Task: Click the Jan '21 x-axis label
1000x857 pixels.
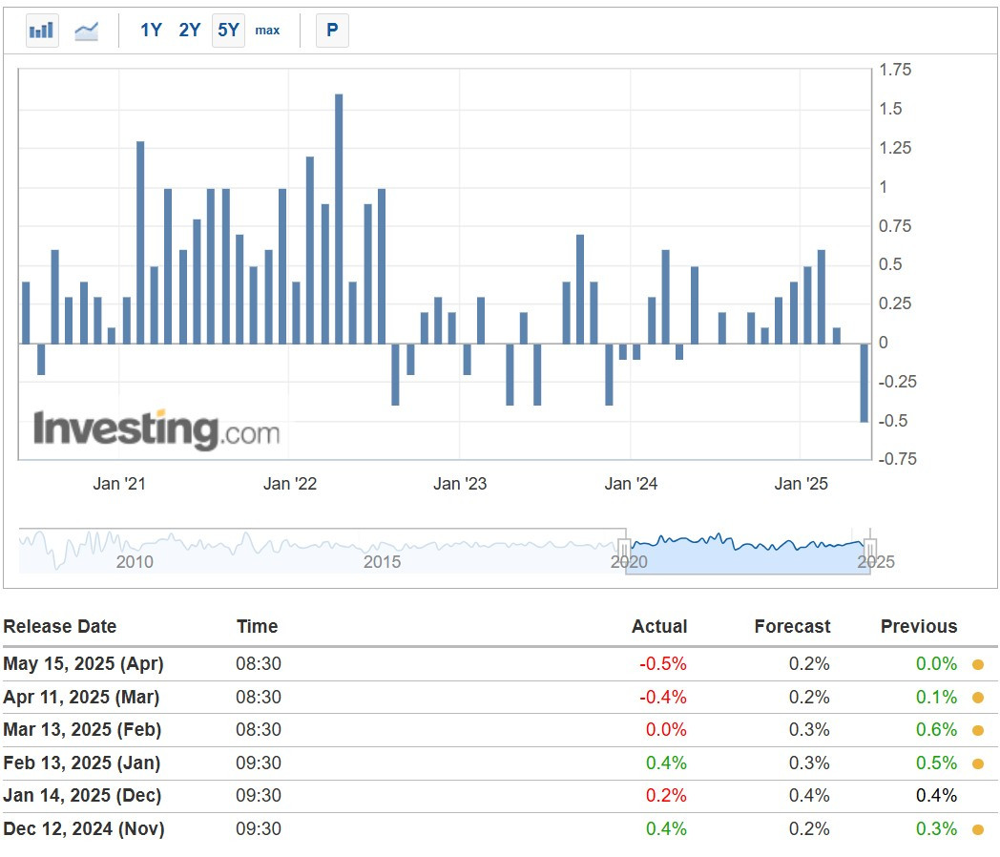Action: (119, 483)
